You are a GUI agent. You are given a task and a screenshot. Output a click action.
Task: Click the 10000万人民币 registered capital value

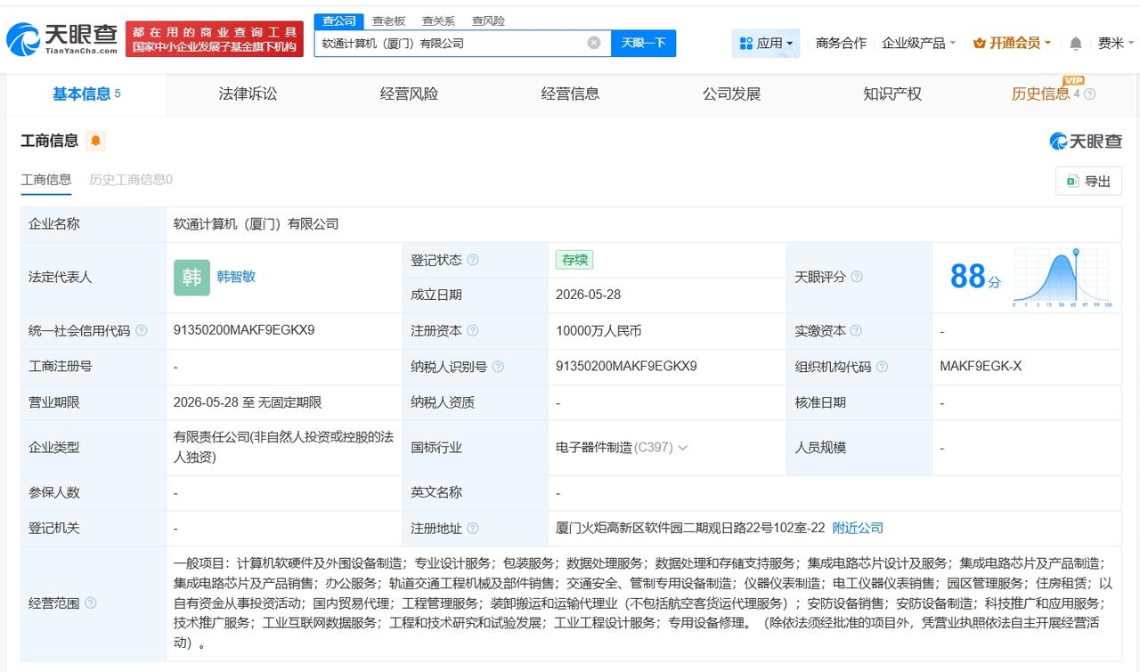coord(598,331)
